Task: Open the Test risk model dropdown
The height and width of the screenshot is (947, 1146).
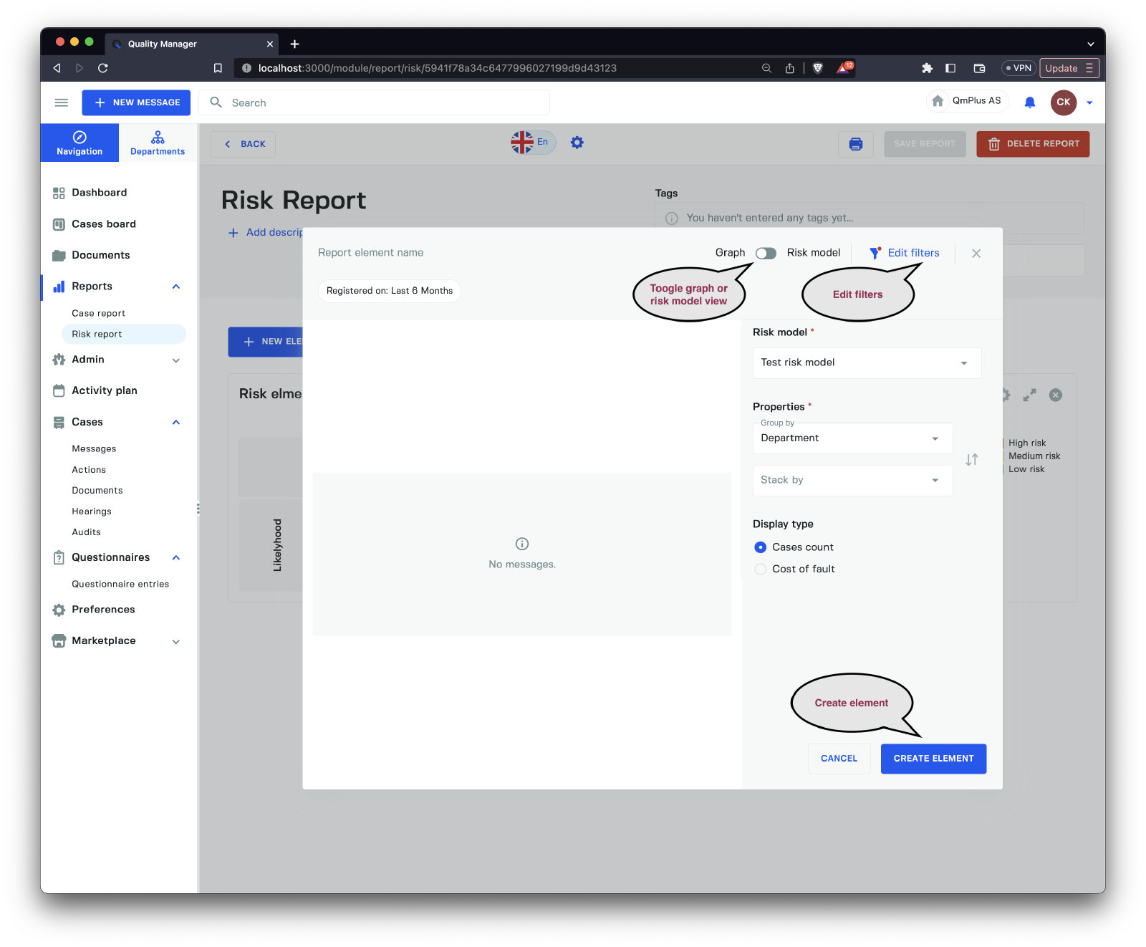Action: coord(866,362)
